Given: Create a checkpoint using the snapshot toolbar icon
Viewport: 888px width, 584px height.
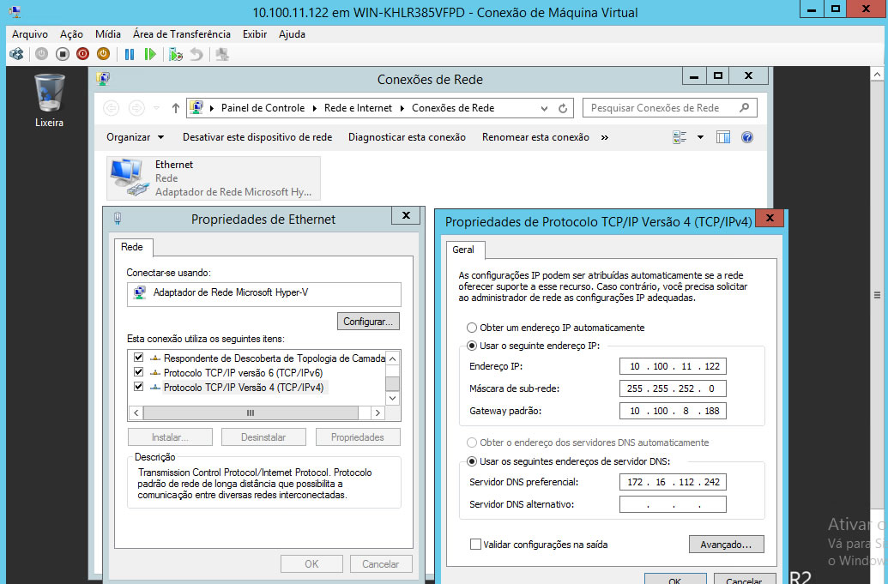Looking at the screenshot, I should pos(177,53).
